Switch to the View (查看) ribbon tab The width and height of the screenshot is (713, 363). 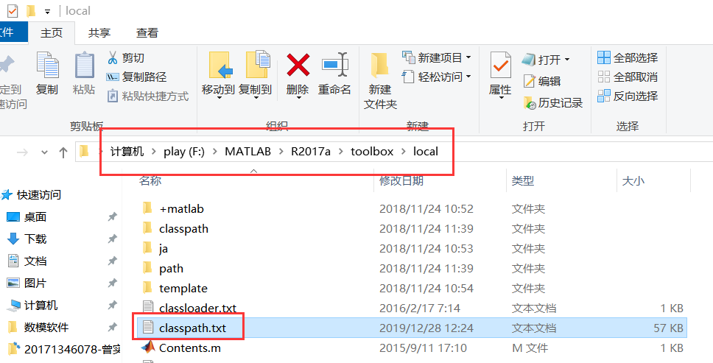[147, 32]
